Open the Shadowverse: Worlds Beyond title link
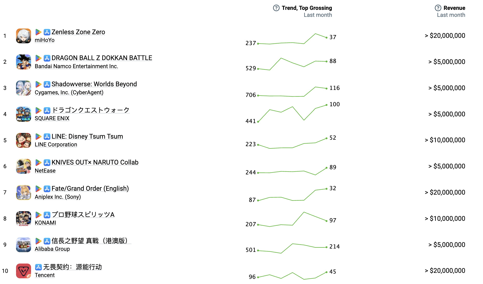 tap(94, 84)
